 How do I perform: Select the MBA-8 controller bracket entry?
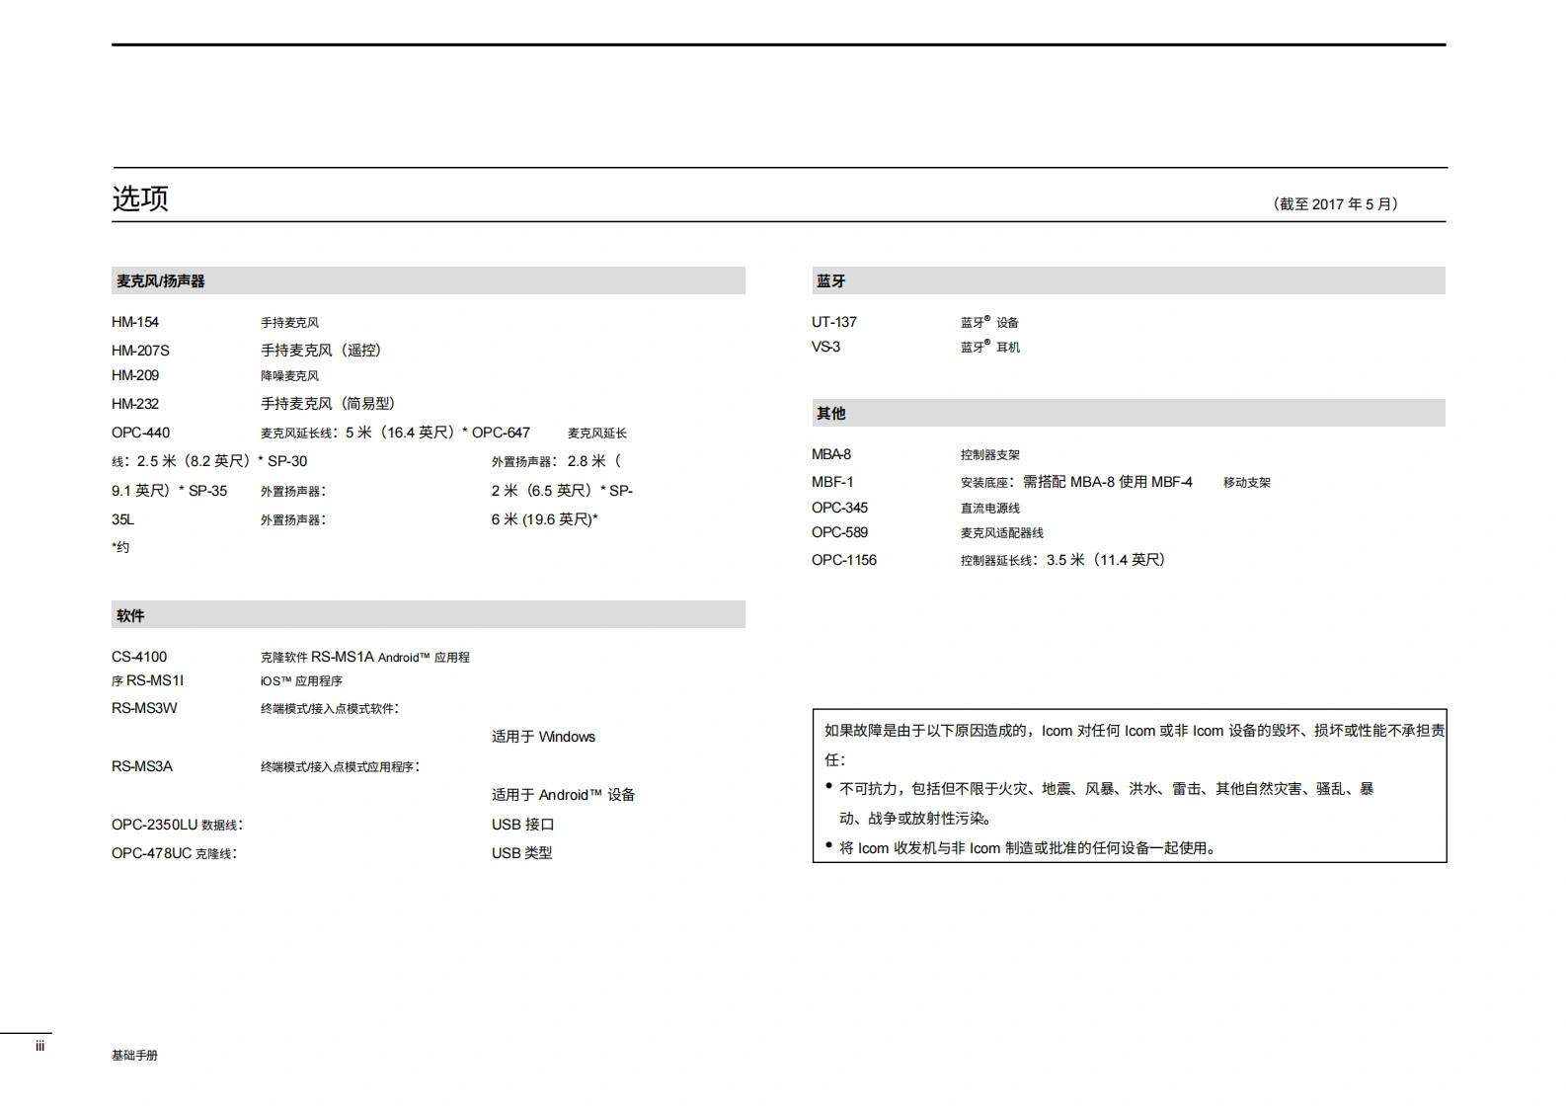pyautogui.click(x=831, y=454)
